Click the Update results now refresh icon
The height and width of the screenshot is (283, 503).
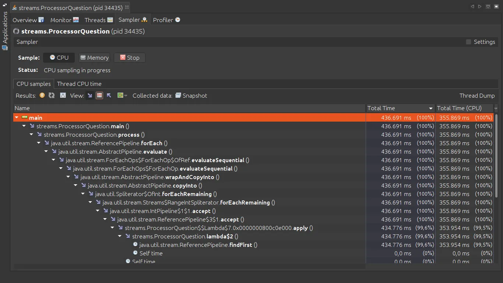pyautogui.click(x=52, y=95)
